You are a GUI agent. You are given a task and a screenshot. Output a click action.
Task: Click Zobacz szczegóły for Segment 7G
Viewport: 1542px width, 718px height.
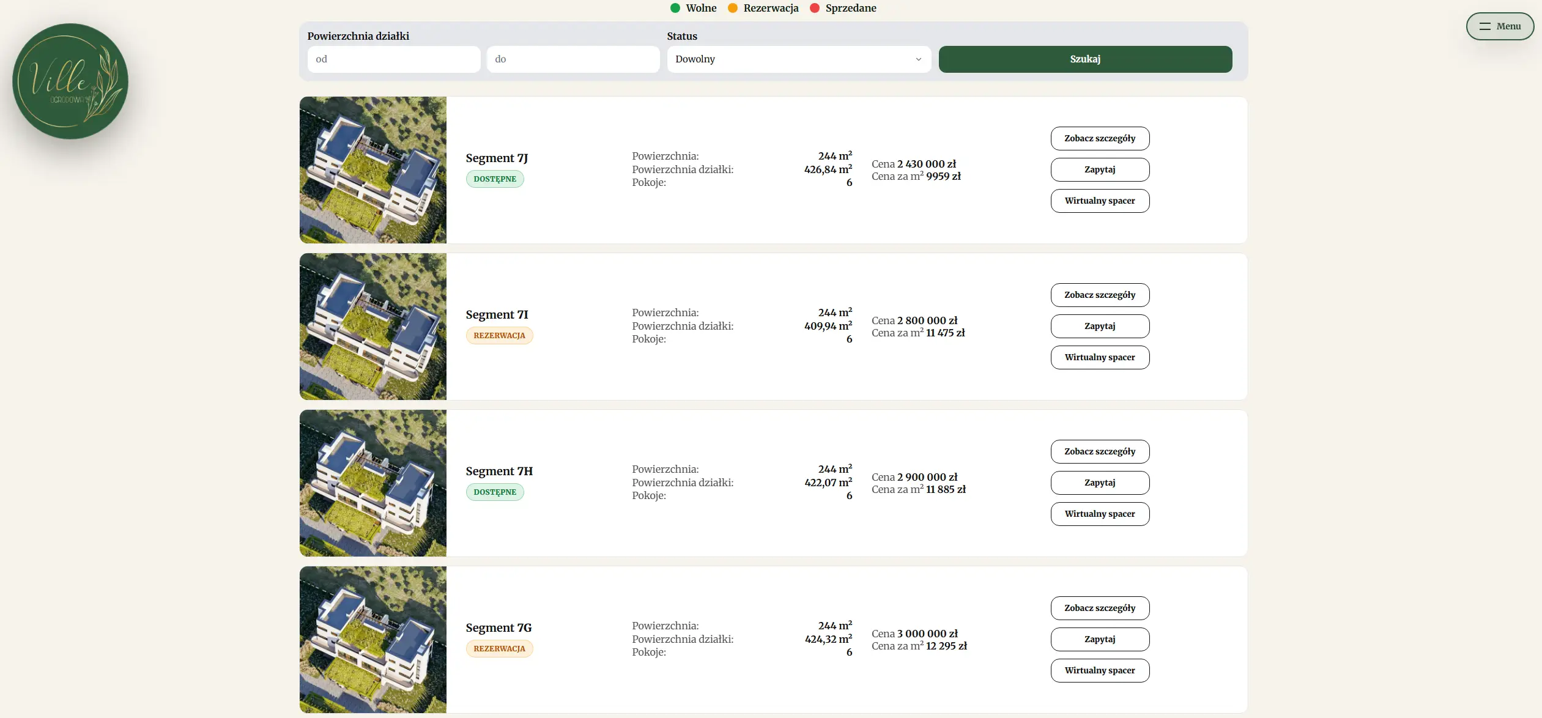coord(1099,608)
